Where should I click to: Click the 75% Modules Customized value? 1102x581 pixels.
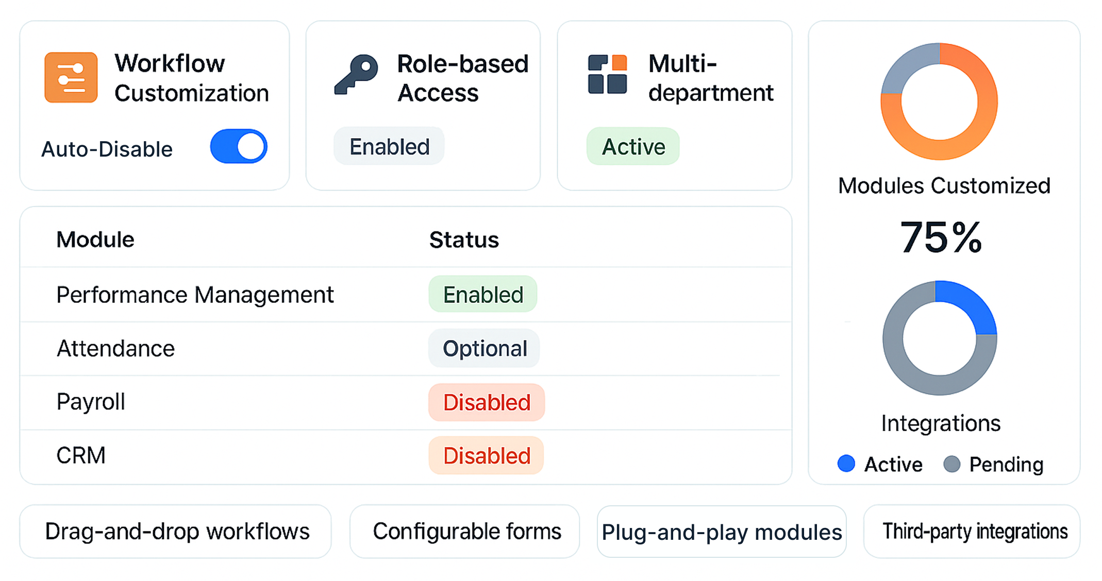[x=941, y=238]
